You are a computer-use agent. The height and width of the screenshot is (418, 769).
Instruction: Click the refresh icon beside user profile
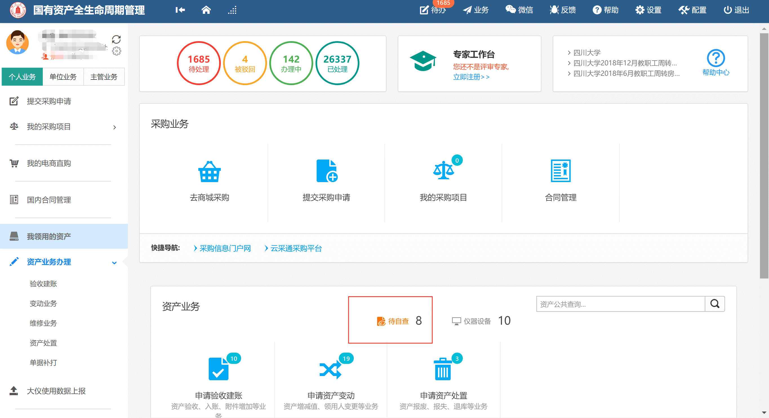click(116, 39)
